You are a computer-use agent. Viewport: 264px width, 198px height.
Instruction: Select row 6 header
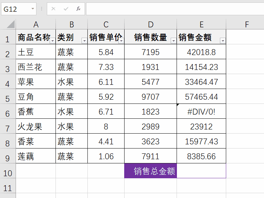8,111
